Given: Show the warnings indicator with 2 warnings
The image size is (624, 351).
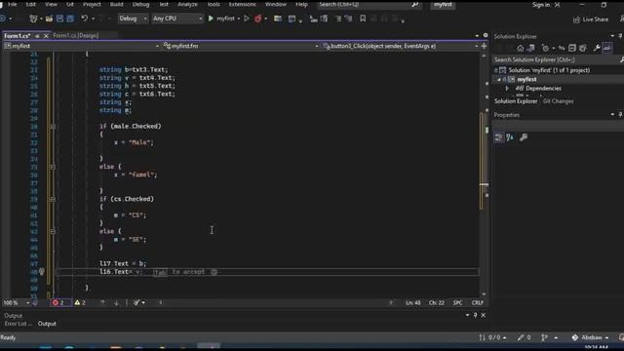Looking at the screenshot, I should [80, 303].
